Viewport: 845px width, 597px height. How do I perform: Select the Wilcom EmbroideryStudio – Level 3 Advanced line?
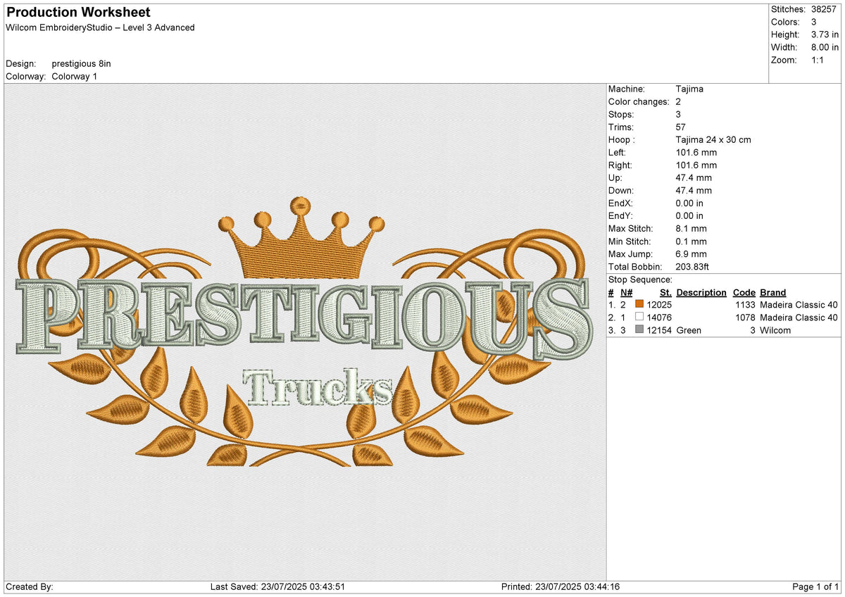tap(100, 27)
